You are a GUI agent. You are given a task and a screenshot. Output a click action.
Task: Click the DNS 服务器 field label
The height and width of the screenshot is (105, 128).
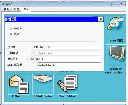pos(15,65)
